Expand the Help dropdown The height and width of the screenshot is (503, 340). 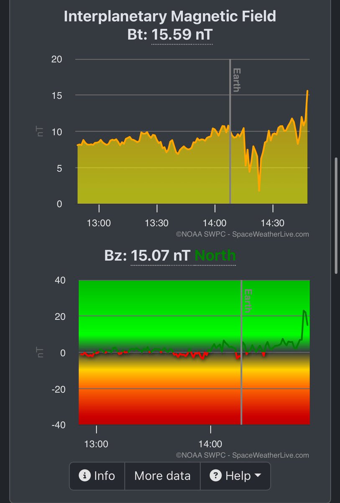pos(235,476)
